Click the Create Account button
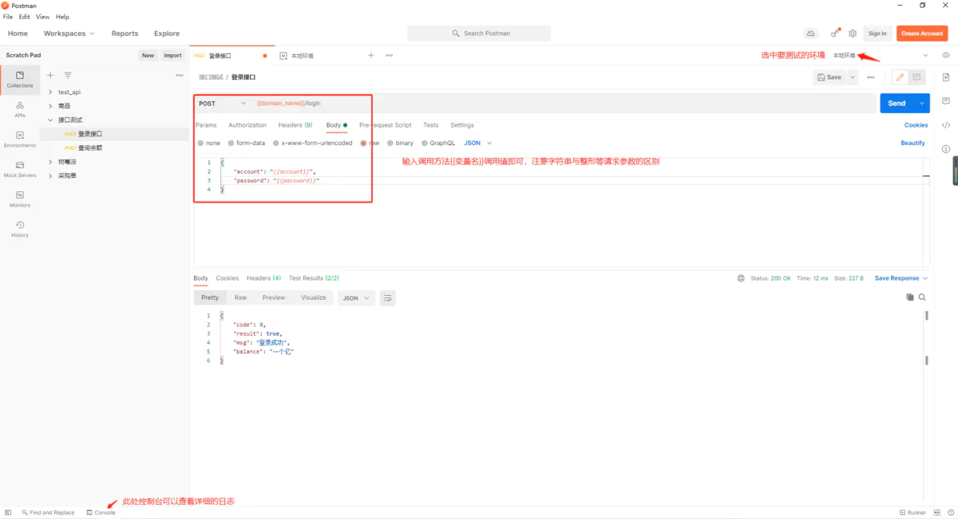The width and height of the screenshot is (958, 519). click(922, 33)
